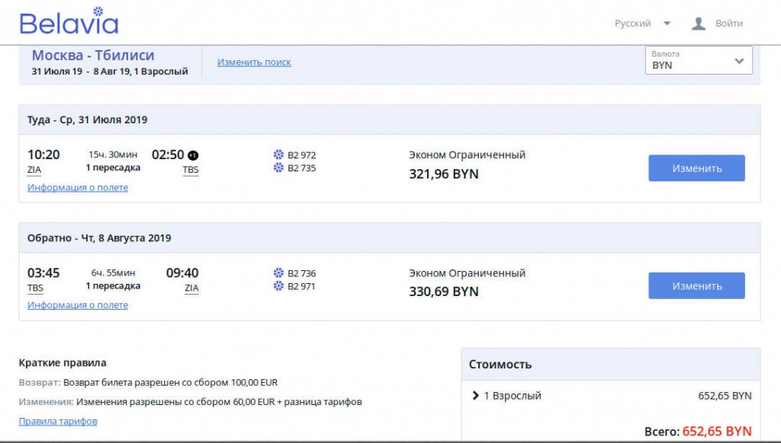Screen dimensions: 781x443
Task: Click the TBS arrival airport code on the outbound flight
Action: click(191, 170)
